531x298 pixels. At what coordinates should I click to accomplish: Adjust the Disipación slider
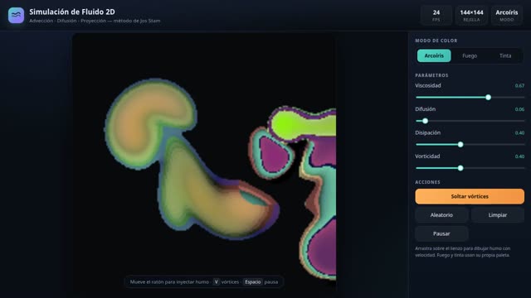coord(470,145)
